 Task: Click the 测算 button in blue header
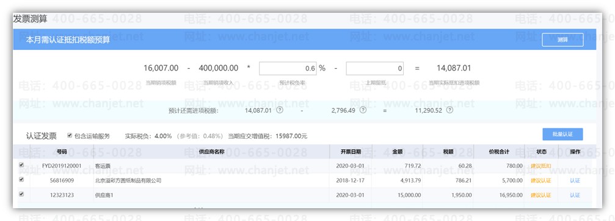pyautogui.click(x=562, y=40)
